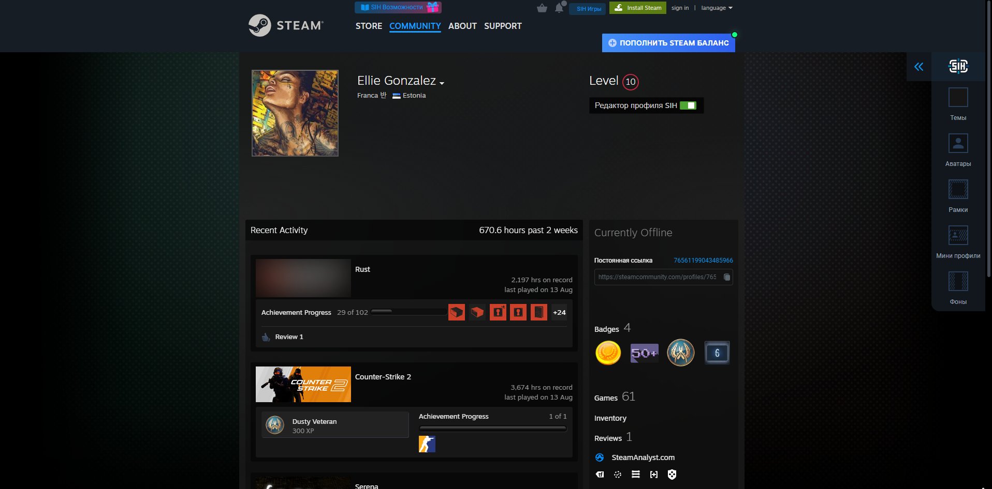Click the Rust game thumbnail
This screenshot has width=992, height=489.
tap(303, 278)
